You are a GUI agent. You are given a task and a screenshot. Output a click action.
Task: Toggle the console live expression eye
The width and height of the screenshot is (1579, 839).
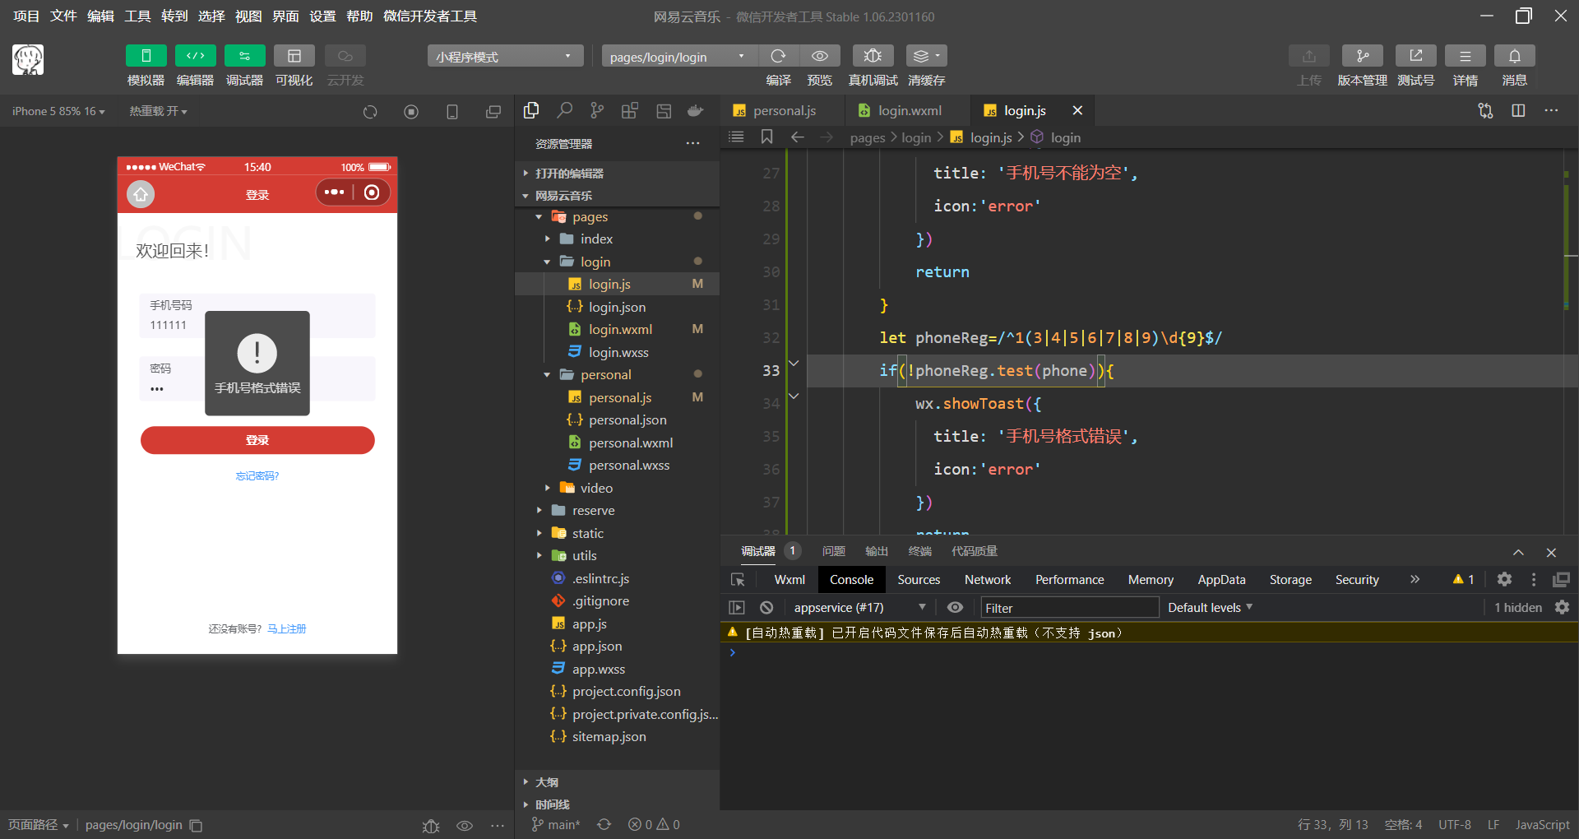[955, 608]
